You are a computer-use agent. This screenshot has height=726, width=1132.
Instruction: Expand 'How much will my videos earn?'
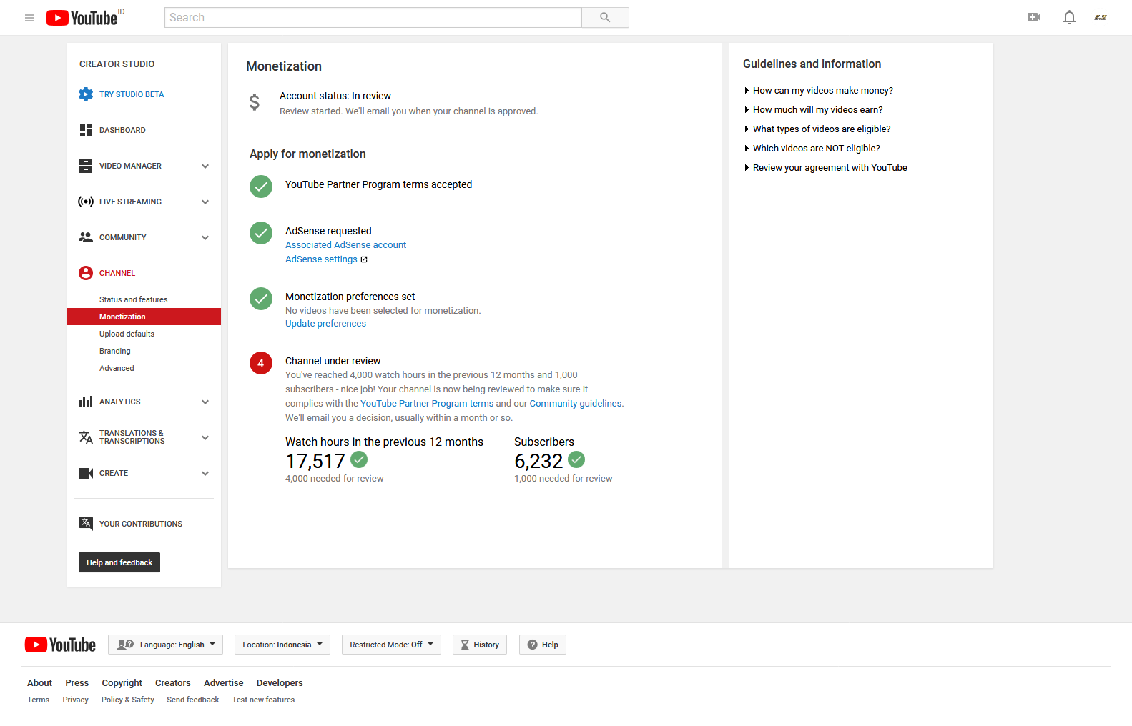pyautogui.click(x=814, y=110)
